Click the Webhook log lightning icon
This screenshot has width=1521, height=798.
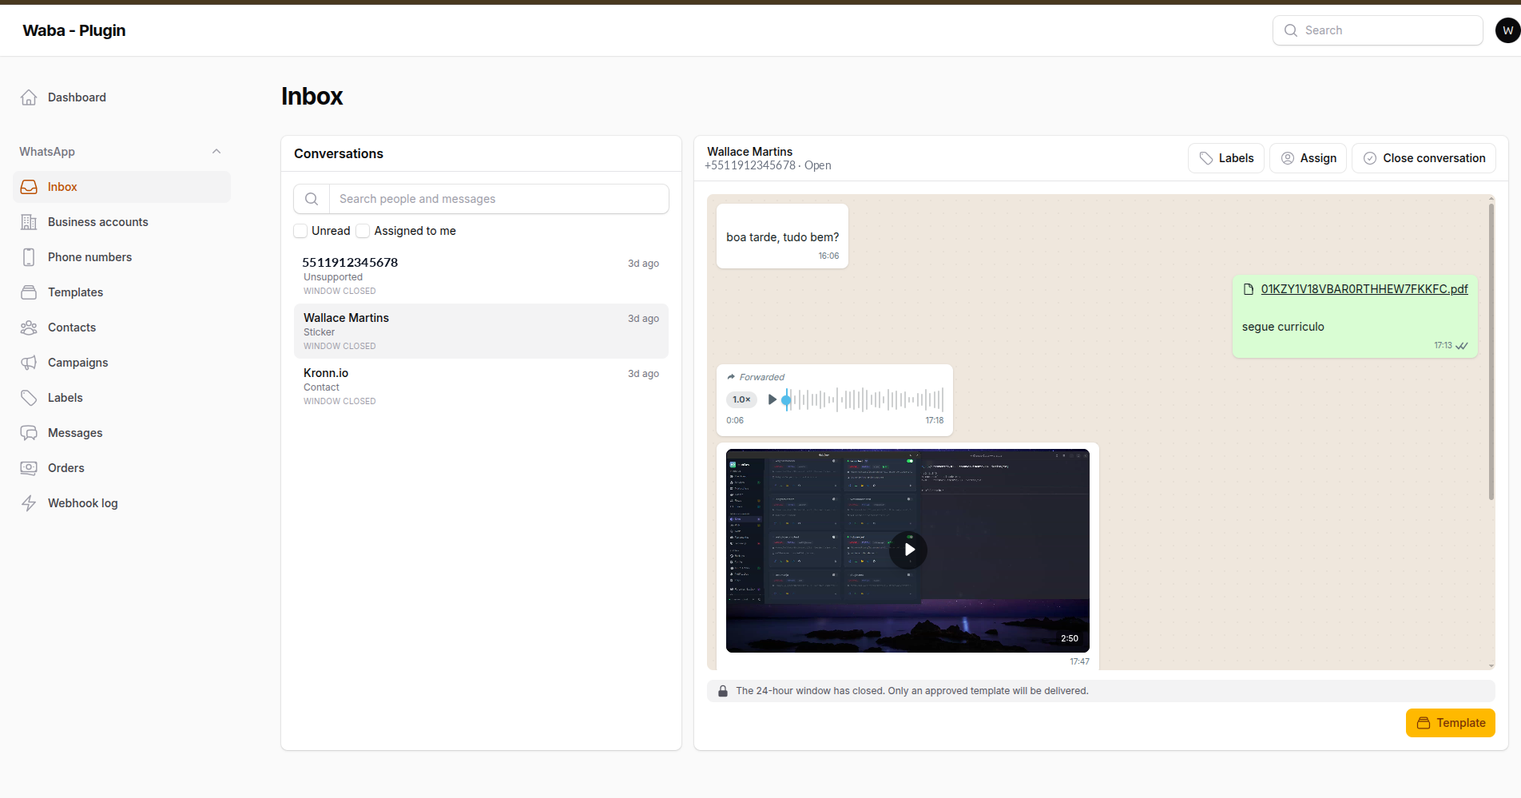pyautogui.click(x=29, y=503)
